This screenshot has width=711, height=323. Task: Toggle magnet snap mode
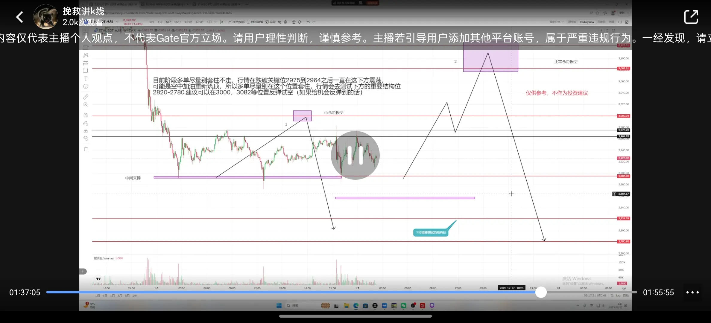tap(86, 115)
